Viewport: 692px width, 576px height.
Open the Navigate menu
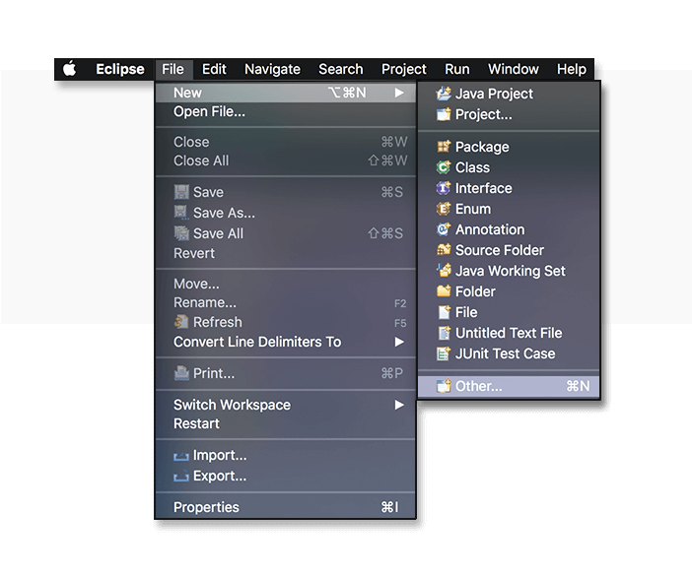272,69
